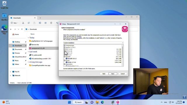Click Explorer forward navigation arrow
This screenshot has height=105, width=187.
pyautogui.click(x=15, y=29)
